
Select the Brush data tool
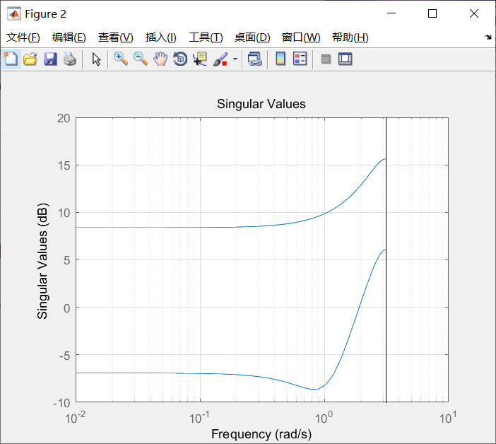click(220, 59)
